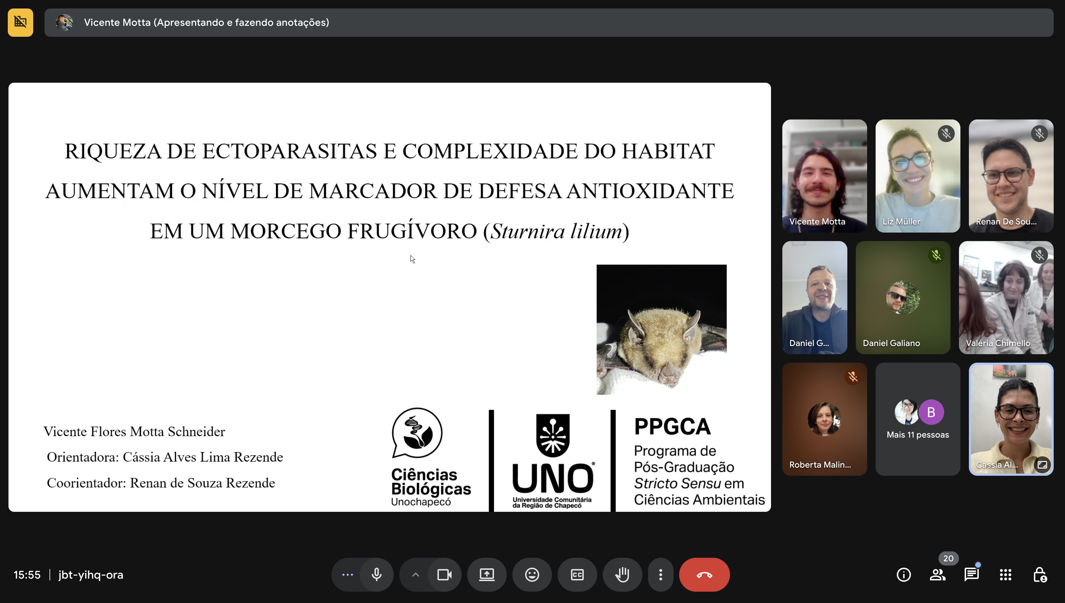This screenshot has width=1065, height=603.
Task: Expand video settings chevron arrow
Action: [415, 574]
